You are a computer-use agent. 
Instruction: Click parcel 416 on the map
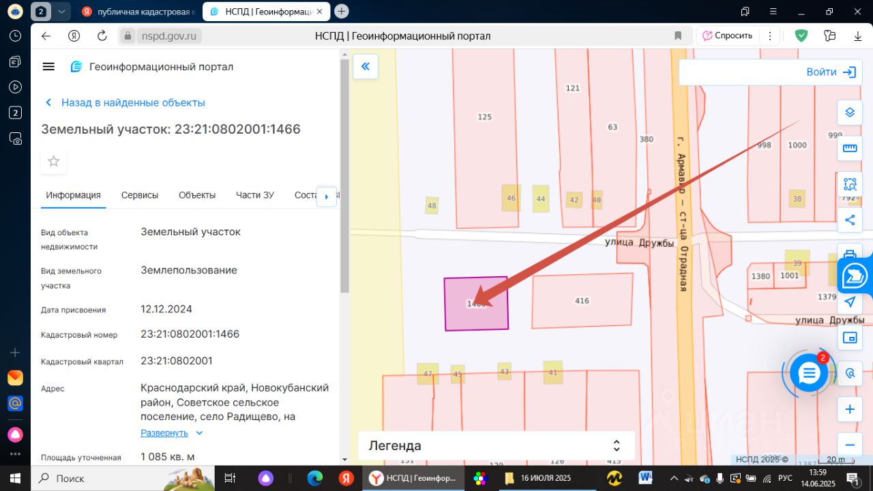[x=582, y=301]
